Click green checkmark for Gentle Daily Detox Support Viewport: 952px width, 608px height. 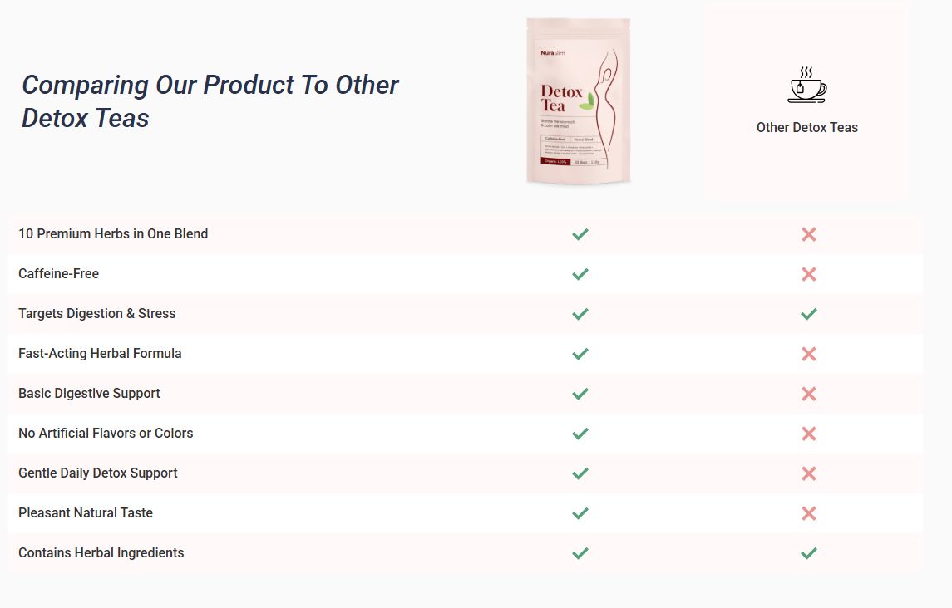[x=580, y=473]
